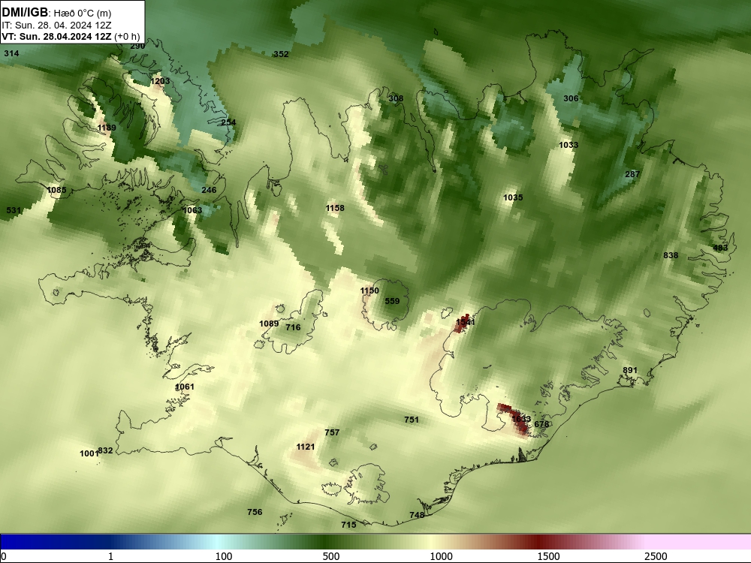Click the map value 715

[348, 525]
